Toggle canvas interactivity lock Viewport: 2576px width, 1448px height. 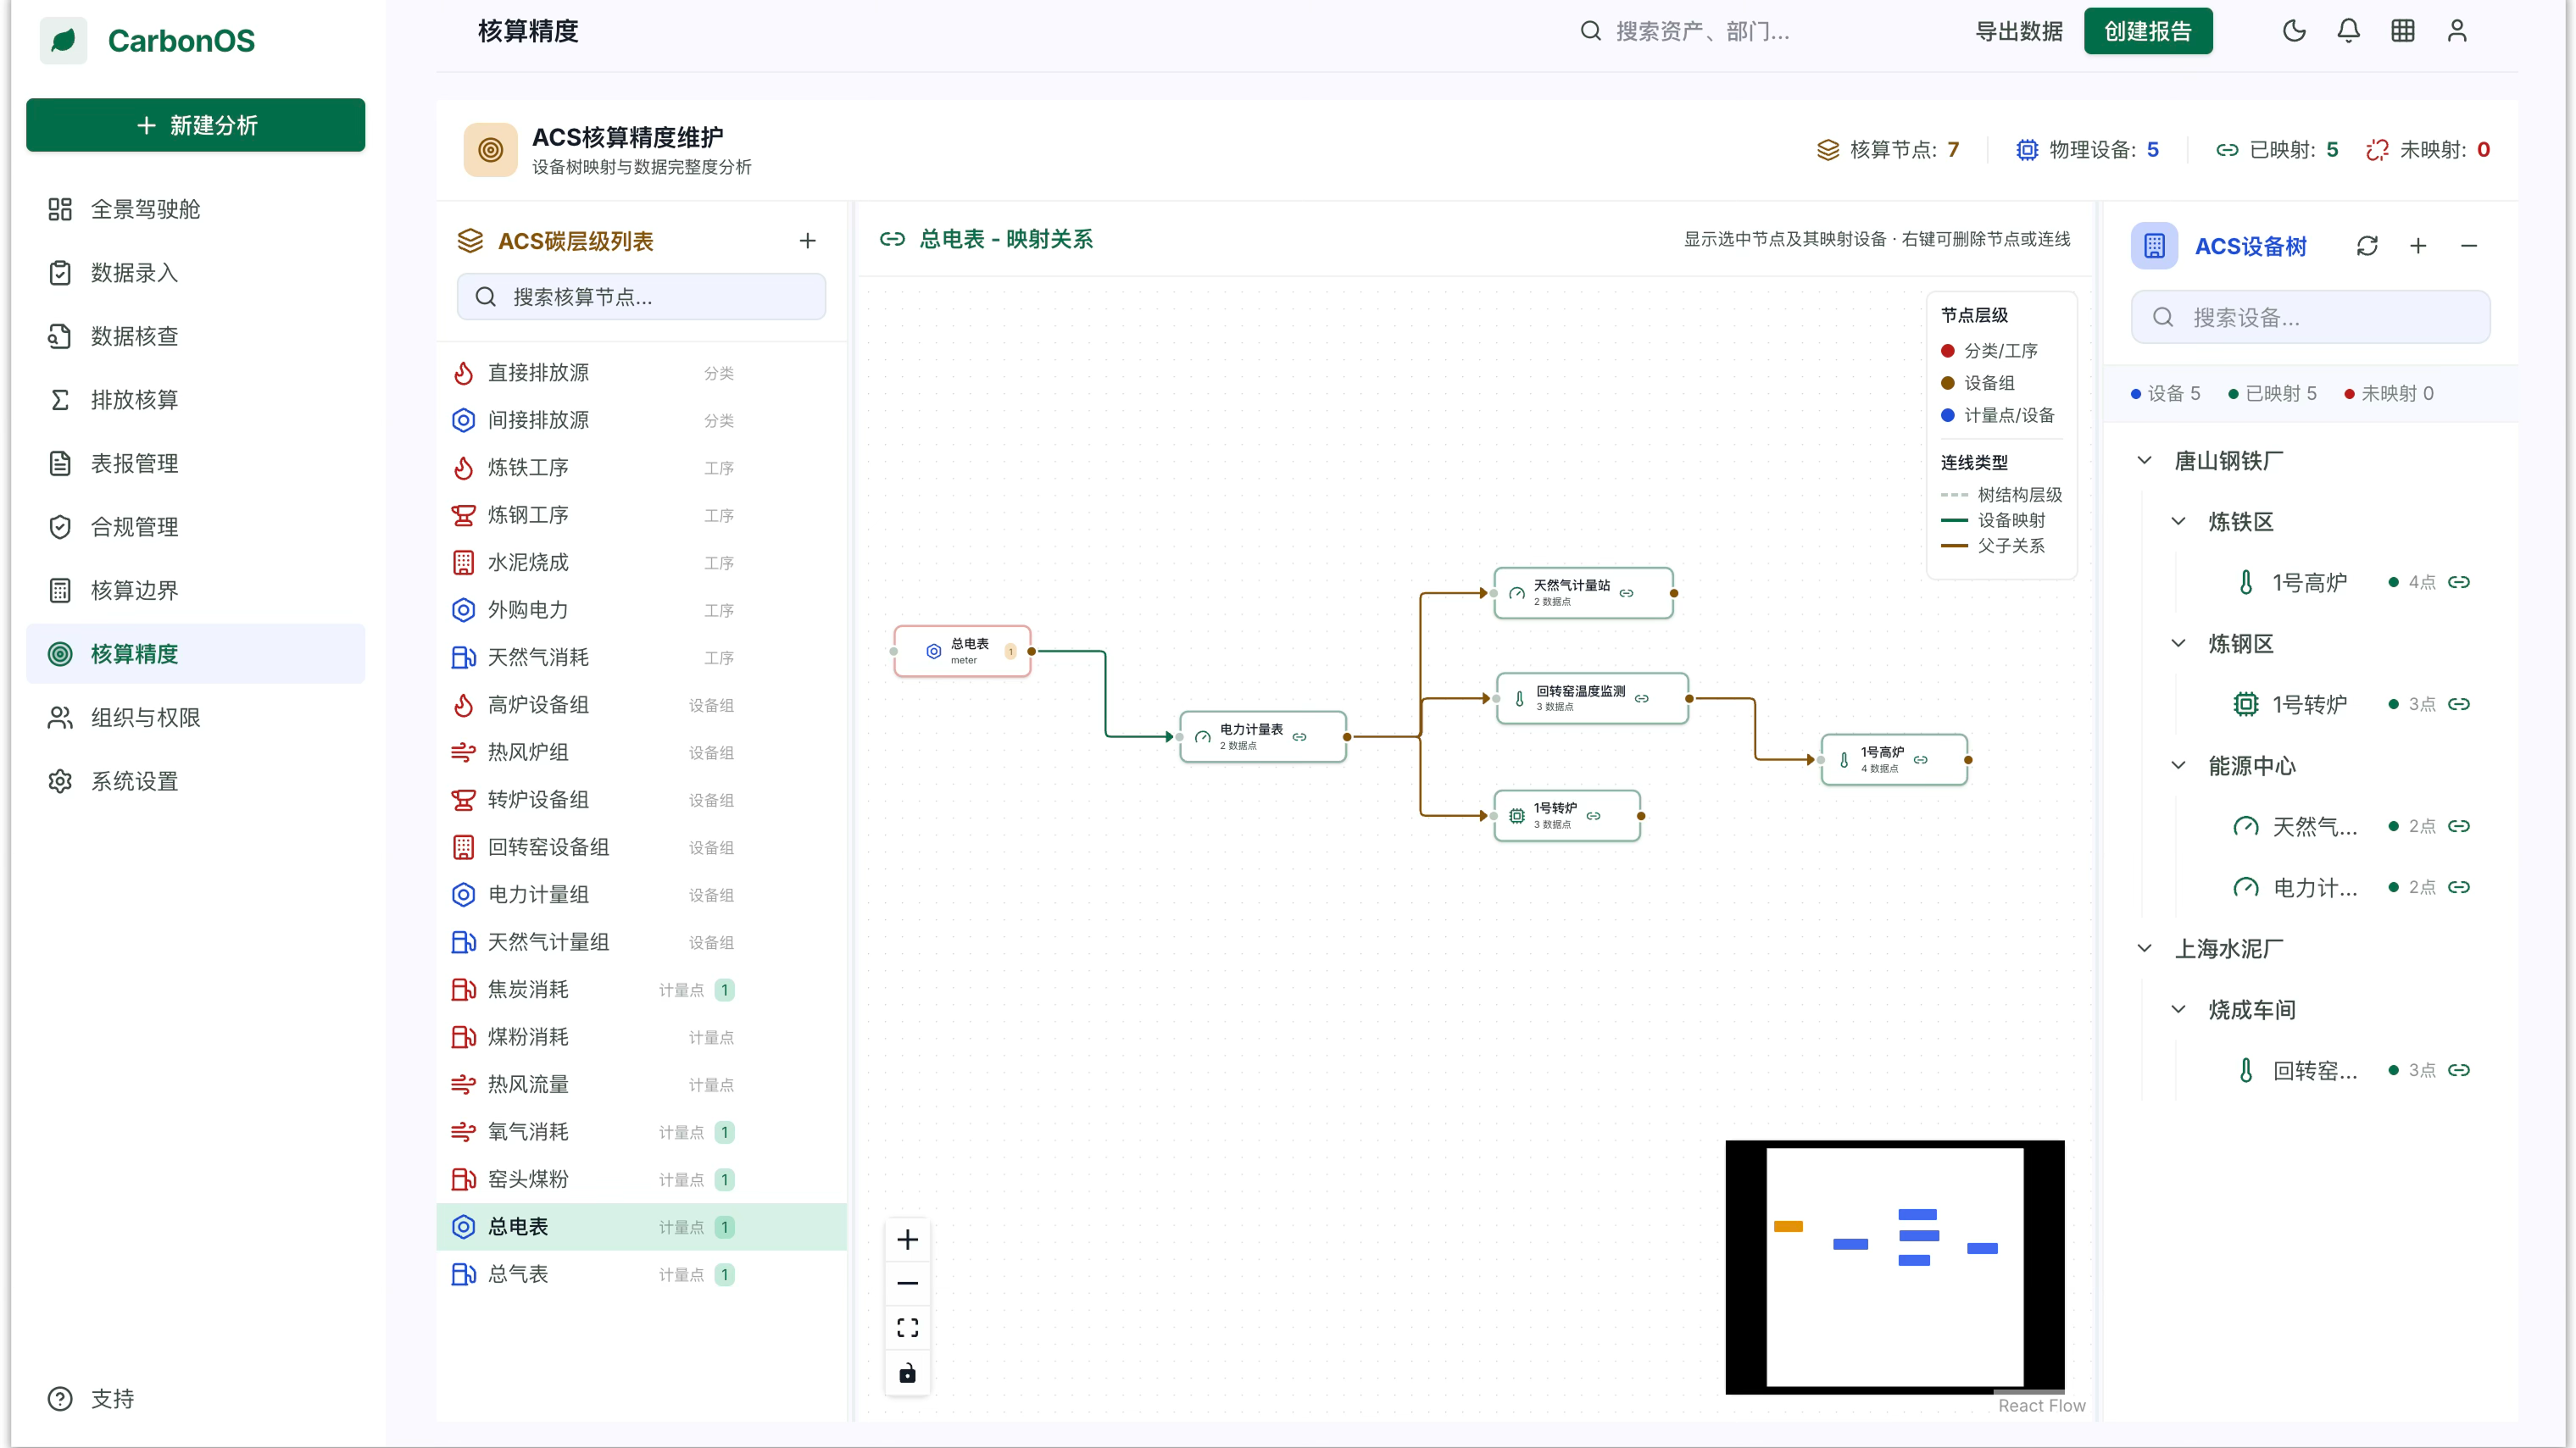point(907,1373)
